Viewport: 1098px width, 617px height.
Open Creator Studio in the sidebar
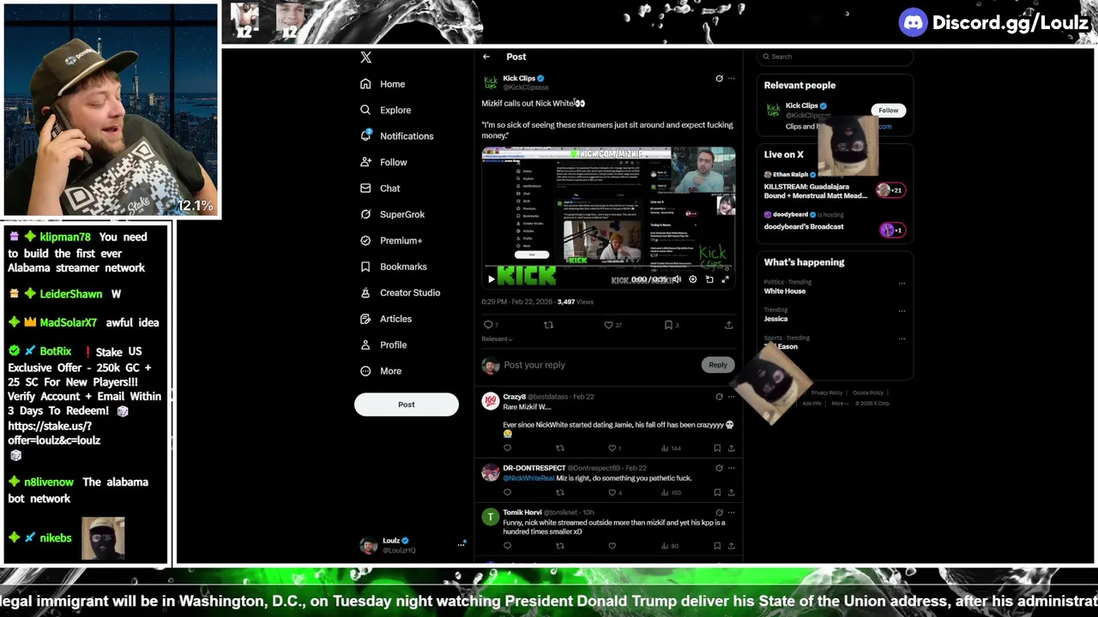[400, 293]
